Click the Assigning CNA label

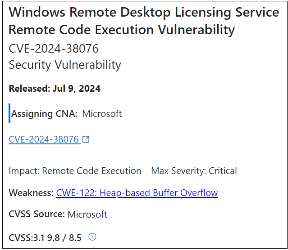44,114
